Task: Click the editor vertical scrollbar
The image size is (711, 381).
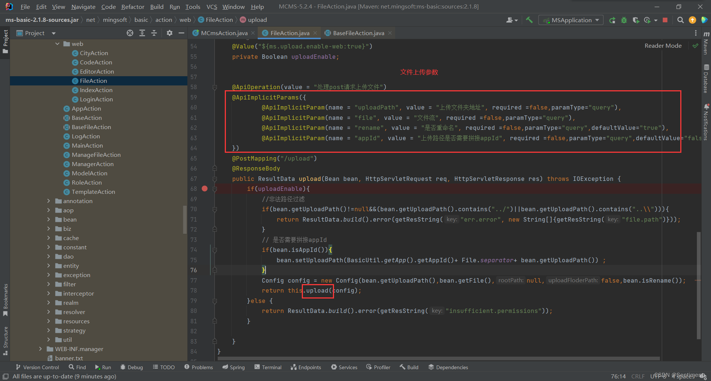Action: [x=699, y=285]
